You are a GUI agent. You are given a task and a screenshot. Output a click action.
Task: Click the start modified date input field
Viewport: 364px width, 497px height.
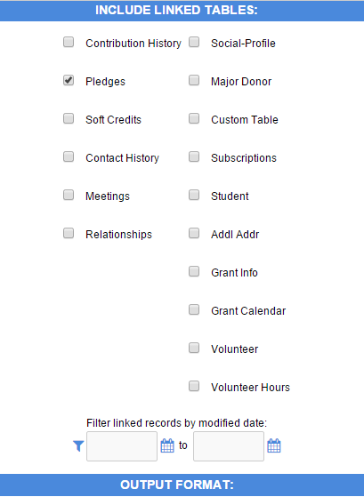[x=122, y=446]
